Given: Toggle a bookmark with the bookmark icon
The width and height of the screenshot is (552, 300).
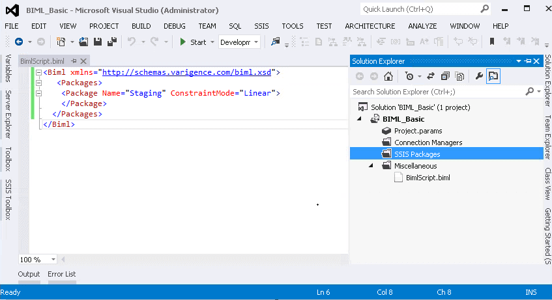Looking at the screenshot, I should [x=492, y=42].
